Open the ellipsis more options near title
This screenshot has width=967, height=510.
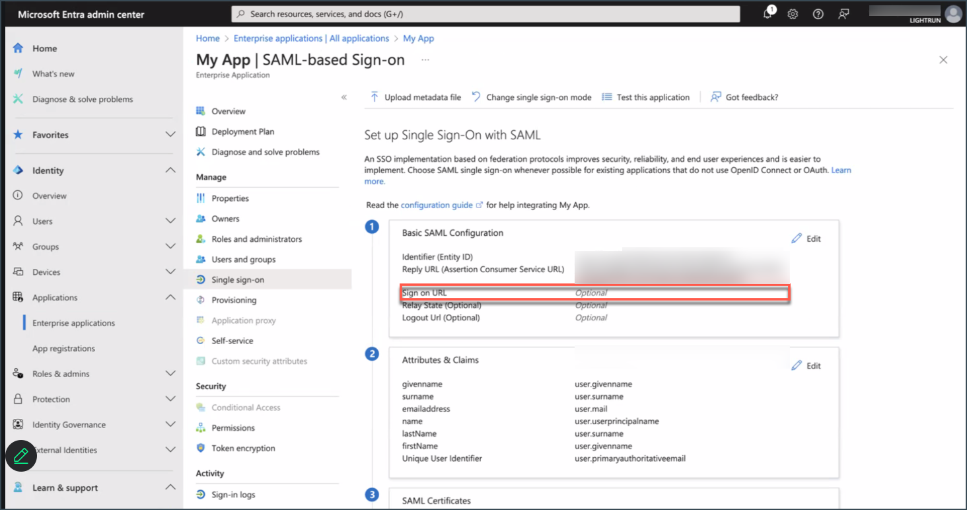point(425,59)
